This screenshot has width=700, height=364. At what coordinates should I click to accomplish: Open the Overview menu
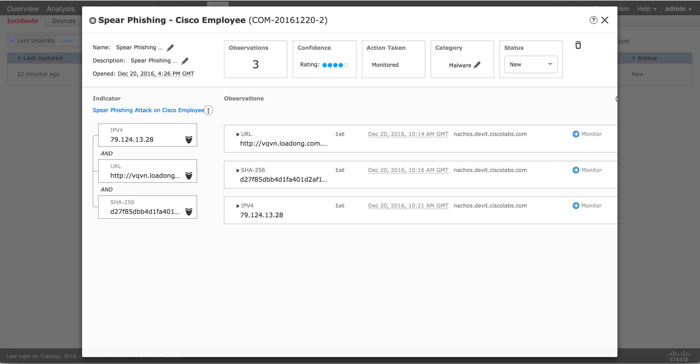23,9
